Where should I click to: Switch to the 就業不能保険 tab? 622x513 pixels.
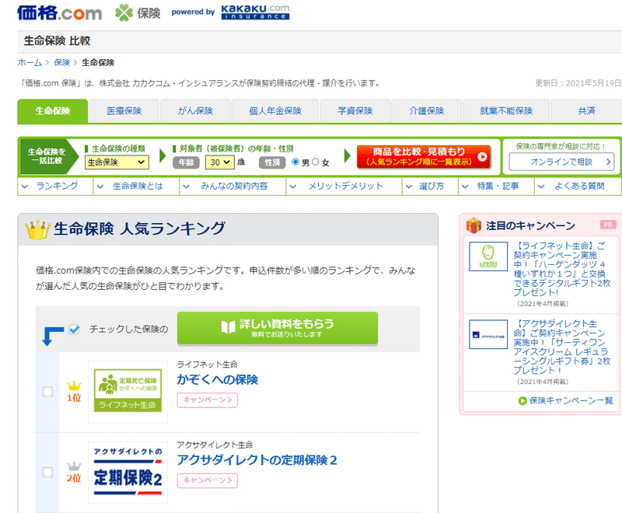tap(506, 111)
